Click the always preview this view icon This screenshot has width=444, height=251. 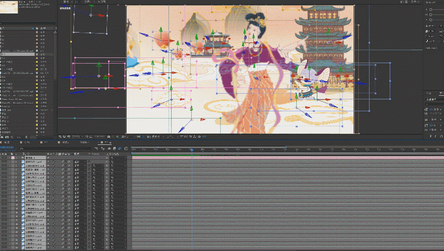[x=60, y=137]
